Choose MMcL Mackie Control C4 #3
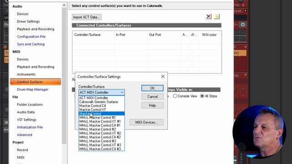 (x=101, y=149)
